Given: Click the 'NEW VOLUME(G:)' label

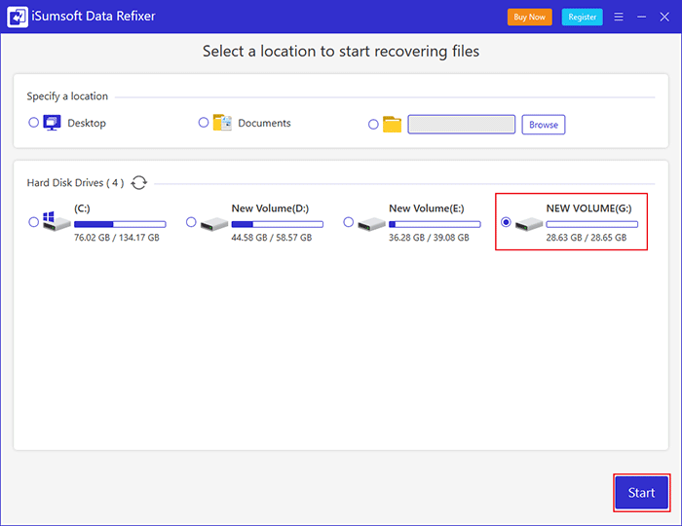Looking at the screenshot, I should click(589, 208).
